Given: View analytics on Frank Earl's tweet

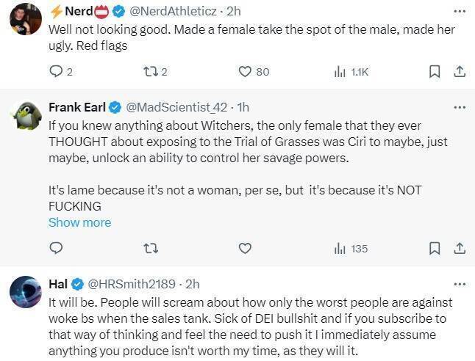Looking at the screenshot, I should [340, 249].
